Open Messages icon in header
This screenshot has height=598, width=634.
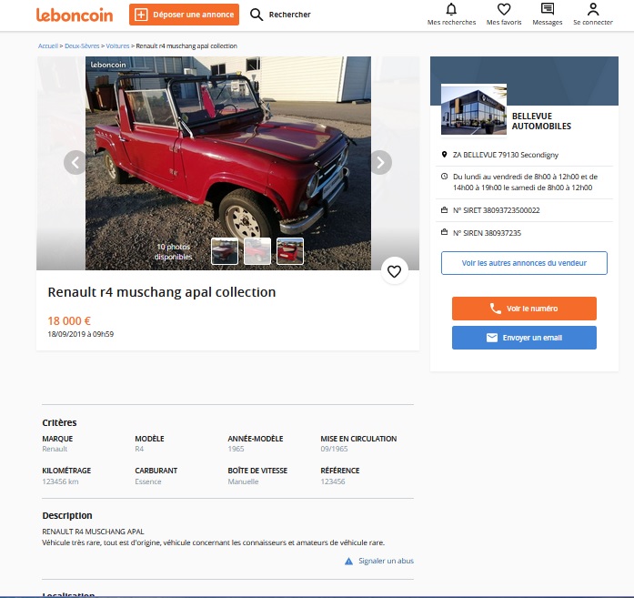coord(548,9)
